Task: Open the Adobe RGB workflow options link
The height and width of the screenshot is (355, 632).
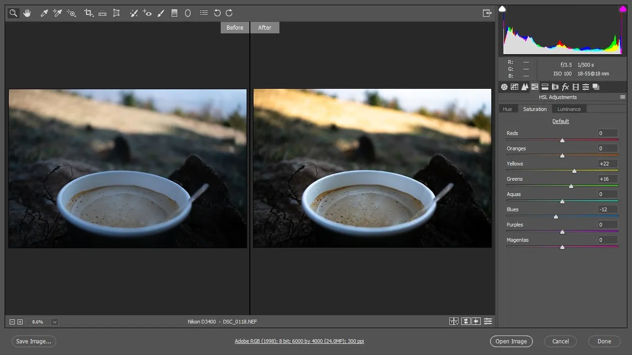Action: 299,341
